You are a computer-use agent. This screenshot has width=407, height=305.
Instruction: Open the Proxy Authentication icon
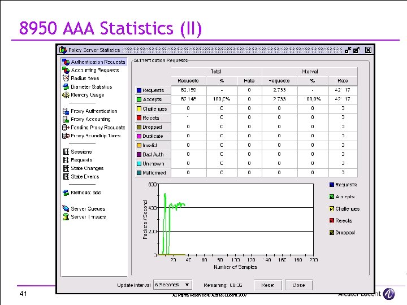pyautogui.click(x=66, y=111)
